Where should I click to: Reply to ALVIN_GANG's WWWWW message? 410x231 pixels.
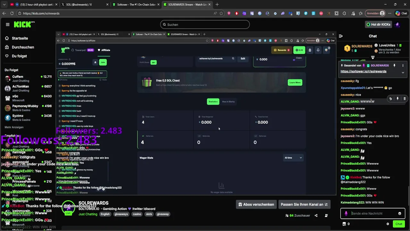[390, 99]
